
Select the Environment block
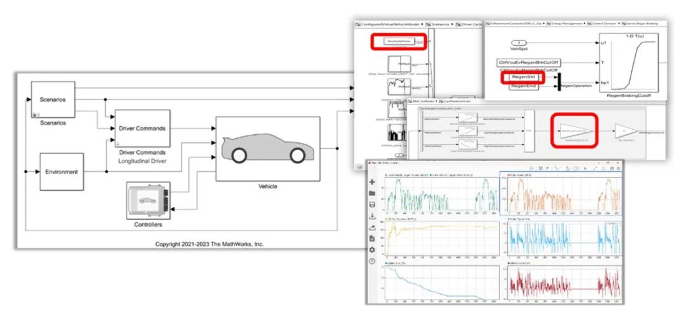pos(62,172)
